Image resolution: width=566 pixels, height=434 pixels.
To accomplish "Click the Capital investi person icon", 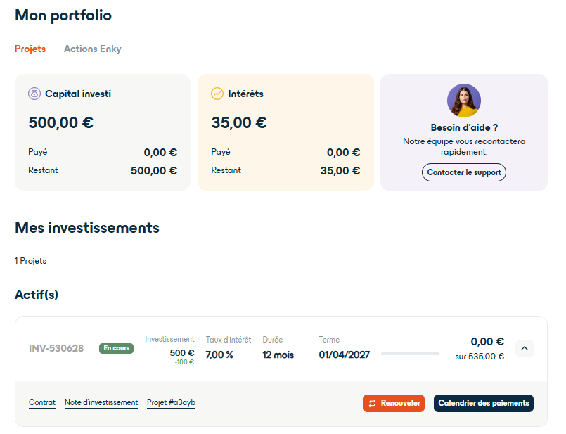I will point(34,93).
